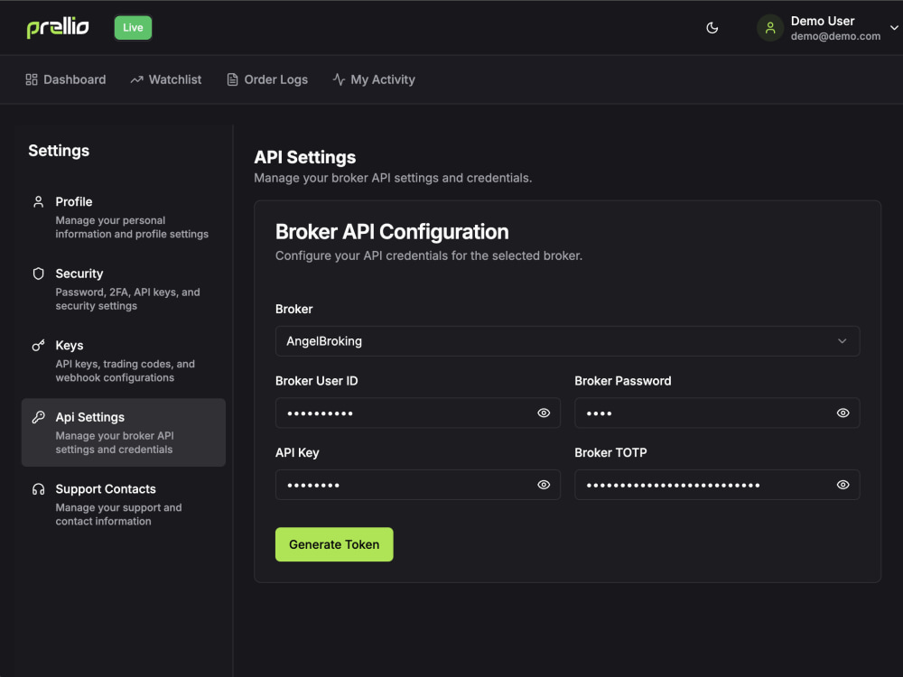Open the Order Logs tab
The image size is (903, 677).
coord(267,79)
